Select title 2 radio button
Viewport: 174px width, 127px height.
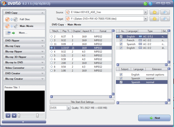pyautogui.click(x=52, y=36)
